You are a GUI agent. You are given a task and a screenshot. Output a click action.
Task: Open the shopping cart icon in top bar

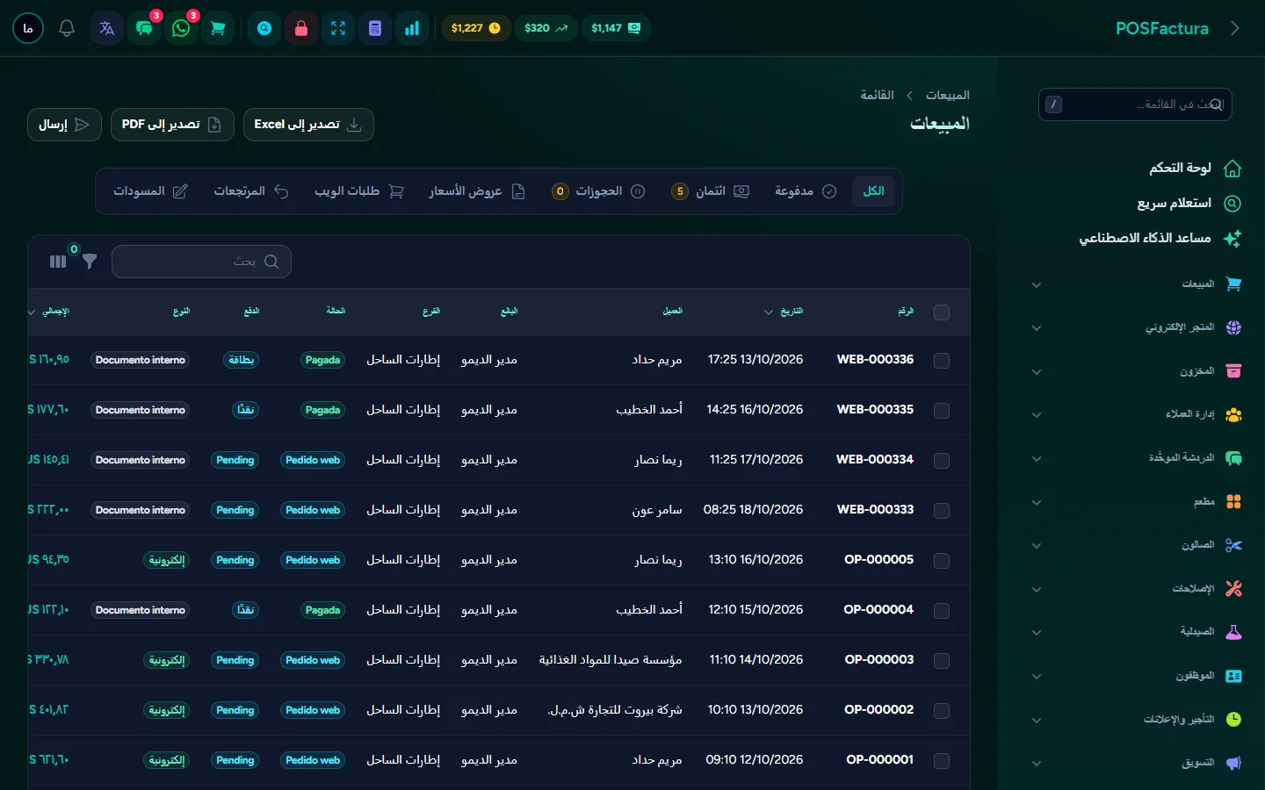pyautogui.click(x=218, y=28)
